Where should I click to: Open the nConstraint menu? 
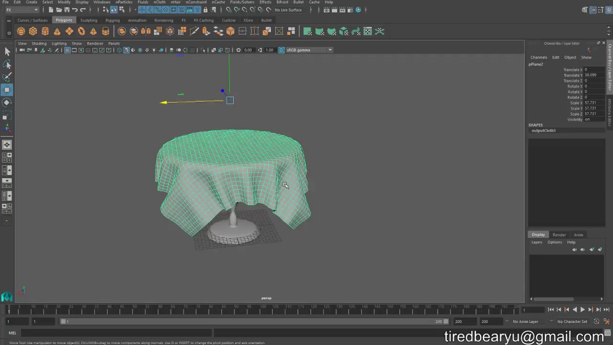pyautogui.click(x=196, y=2)
